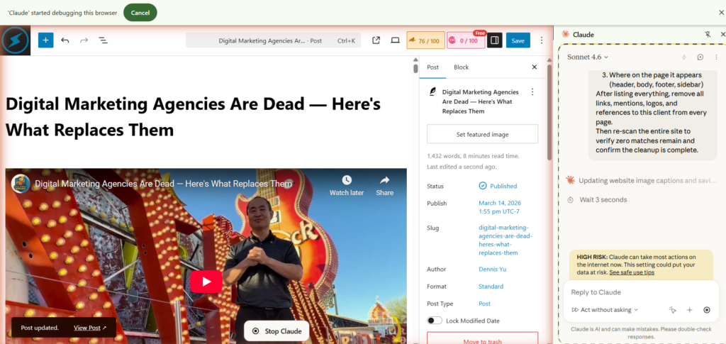Undo the last edit
The image size is (726, 344).
tap(65, 40)
